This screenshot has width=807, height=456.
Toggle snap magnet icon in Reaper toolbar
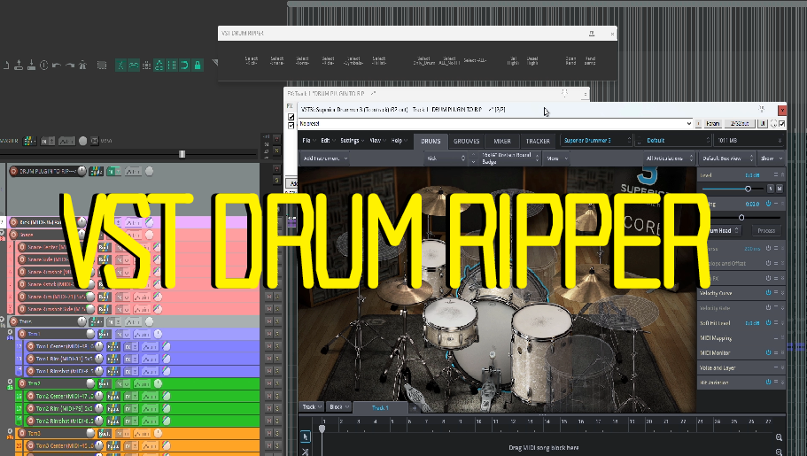click(184, 66)
